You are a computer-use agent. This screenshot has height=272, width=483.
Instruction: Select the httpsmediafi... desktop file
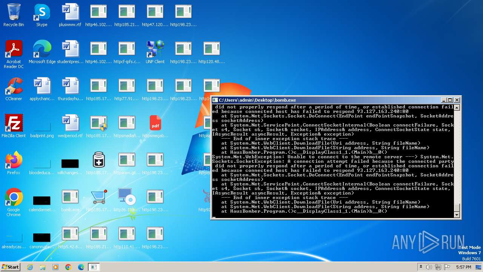click(x=127, y=126)
